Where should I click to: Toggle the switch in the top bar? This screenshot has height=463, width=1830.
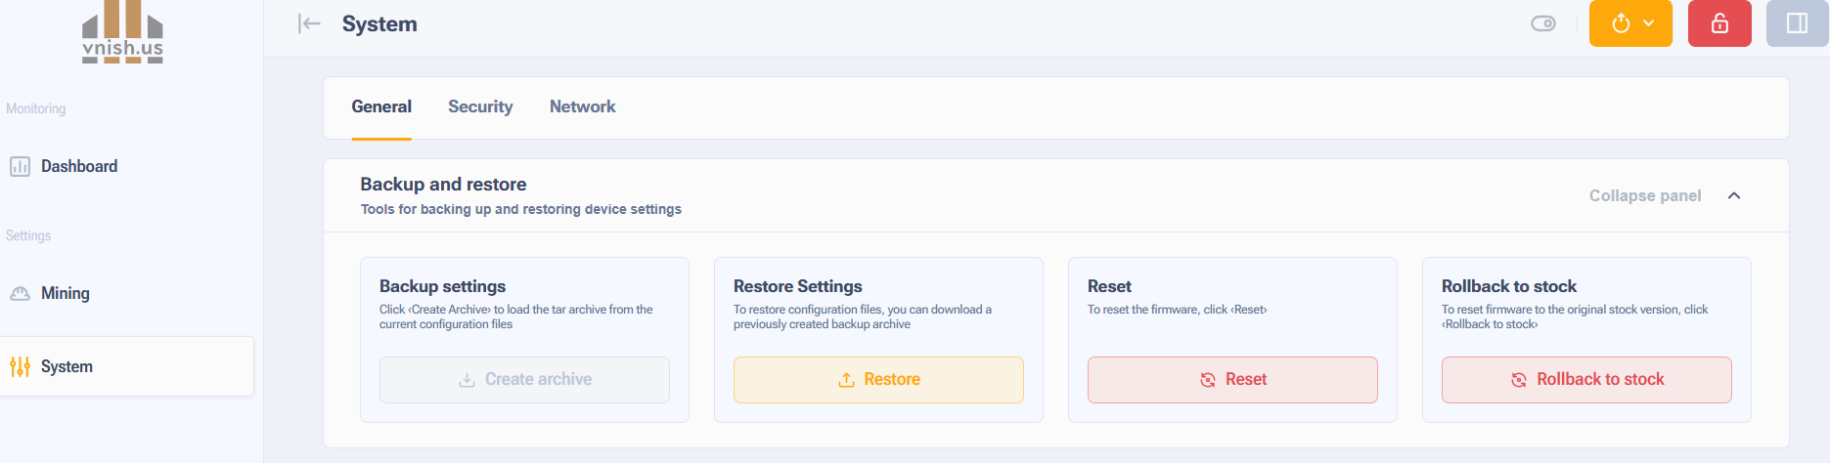click(x=1543, y=23)
